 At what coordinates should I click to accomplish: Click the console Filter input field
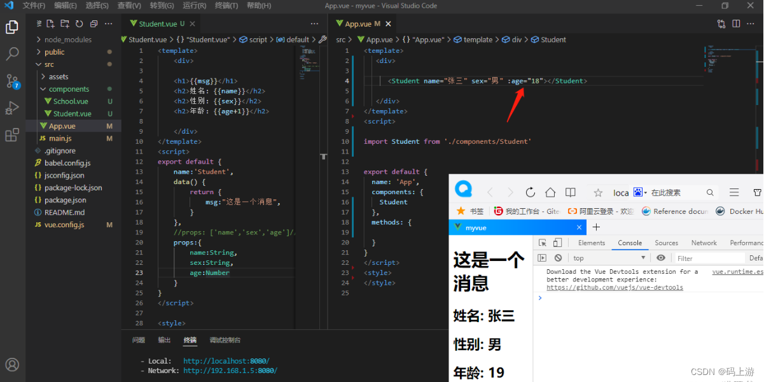click(x=709, y=258)
